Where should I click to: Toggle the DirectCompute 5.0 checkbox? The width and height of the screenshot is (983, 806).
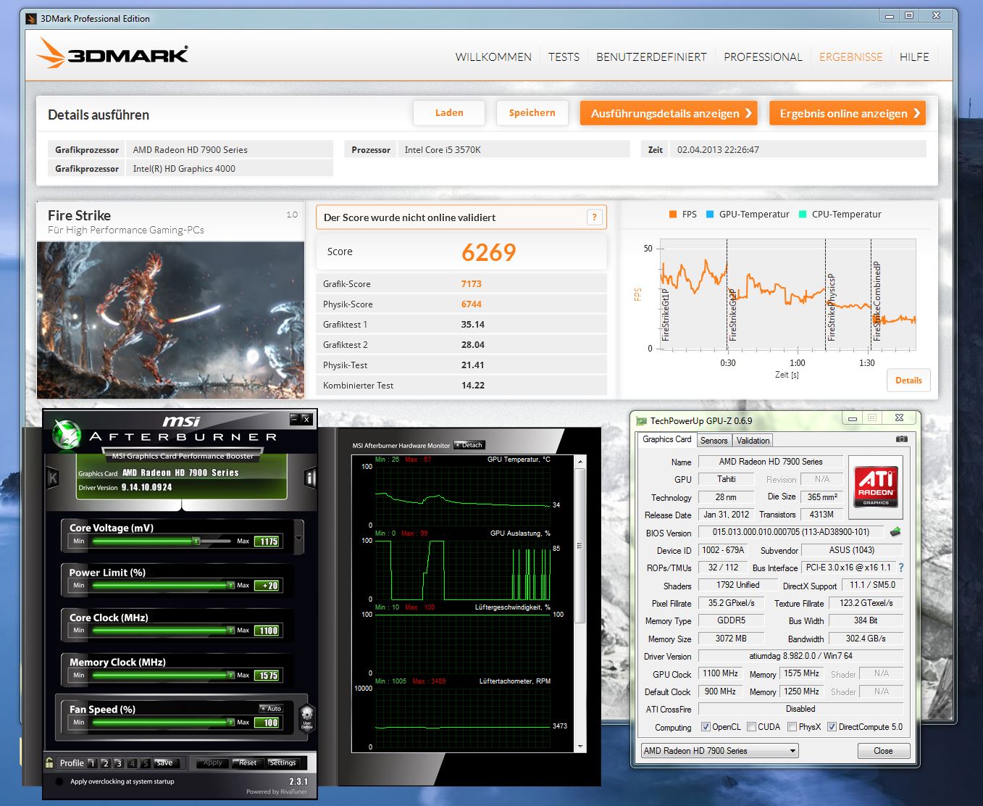tap(832, 727)
